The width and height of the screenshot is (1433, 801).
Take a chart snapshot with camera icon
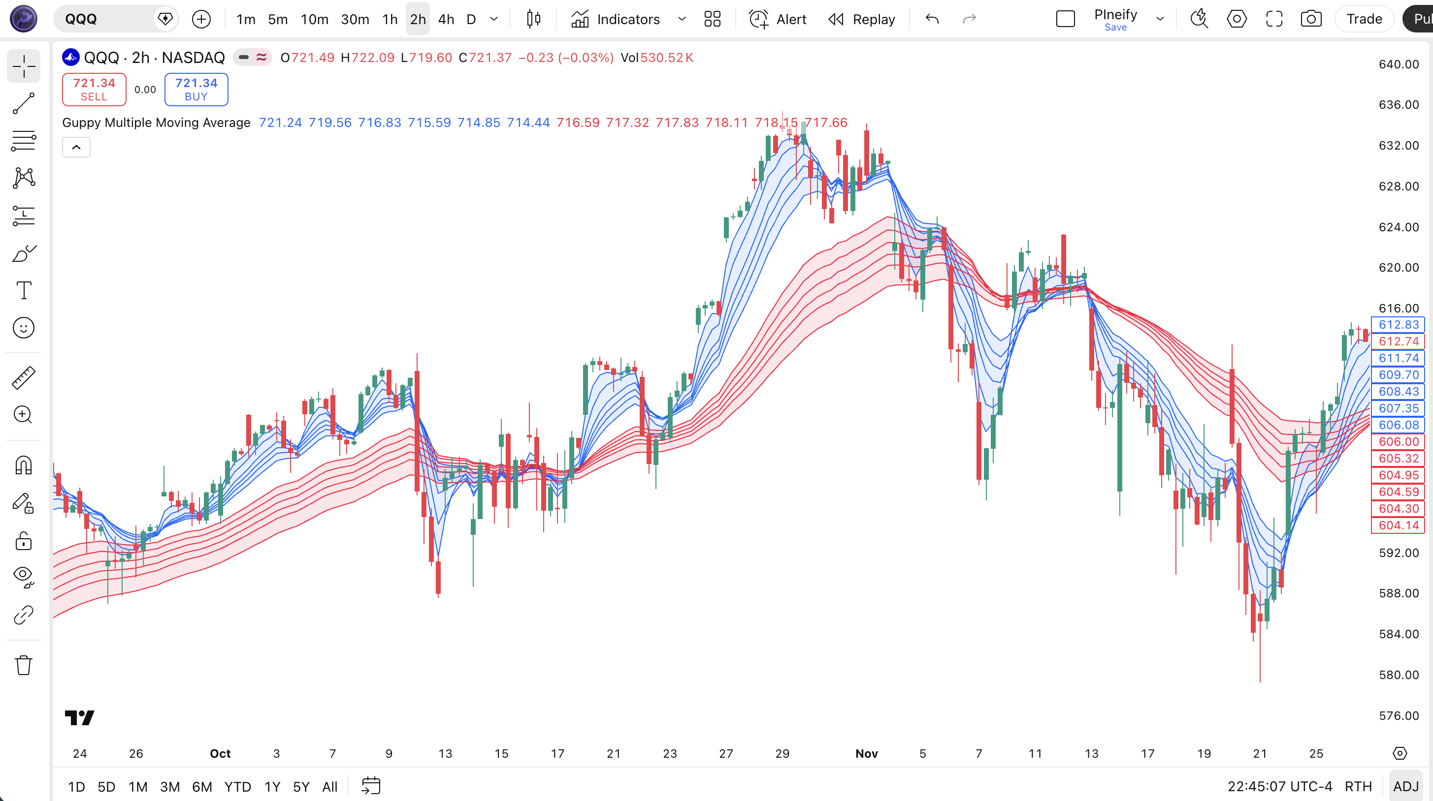click(x=1311, y=19)
